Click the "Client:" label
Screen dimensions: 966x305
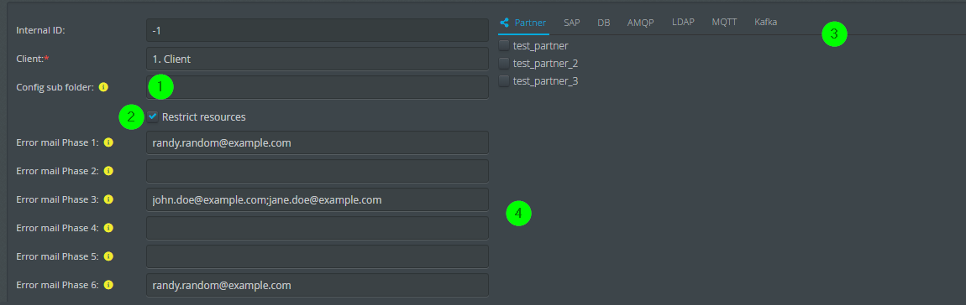click(x=30, y=59)
